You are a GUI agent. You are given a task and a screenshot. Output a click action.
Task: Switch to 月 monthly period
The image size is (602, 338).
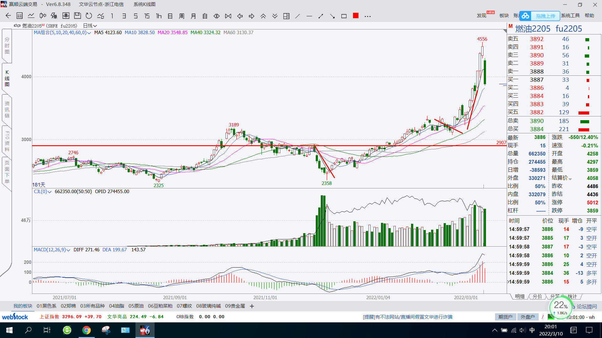point(193,16)
